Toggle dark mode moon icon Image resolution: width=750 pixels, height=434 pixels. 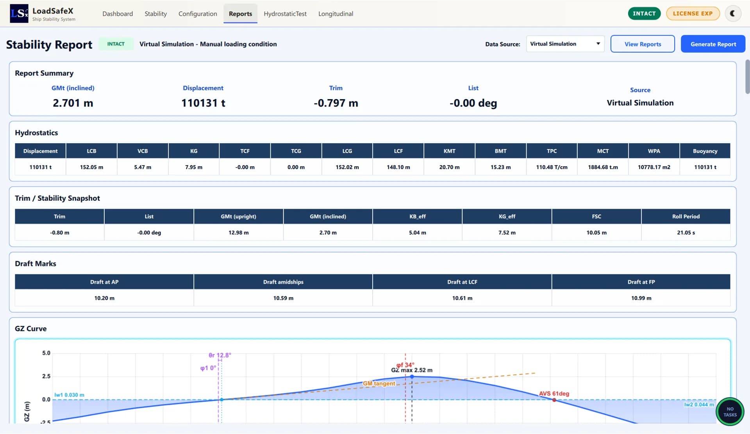[733, 14]
